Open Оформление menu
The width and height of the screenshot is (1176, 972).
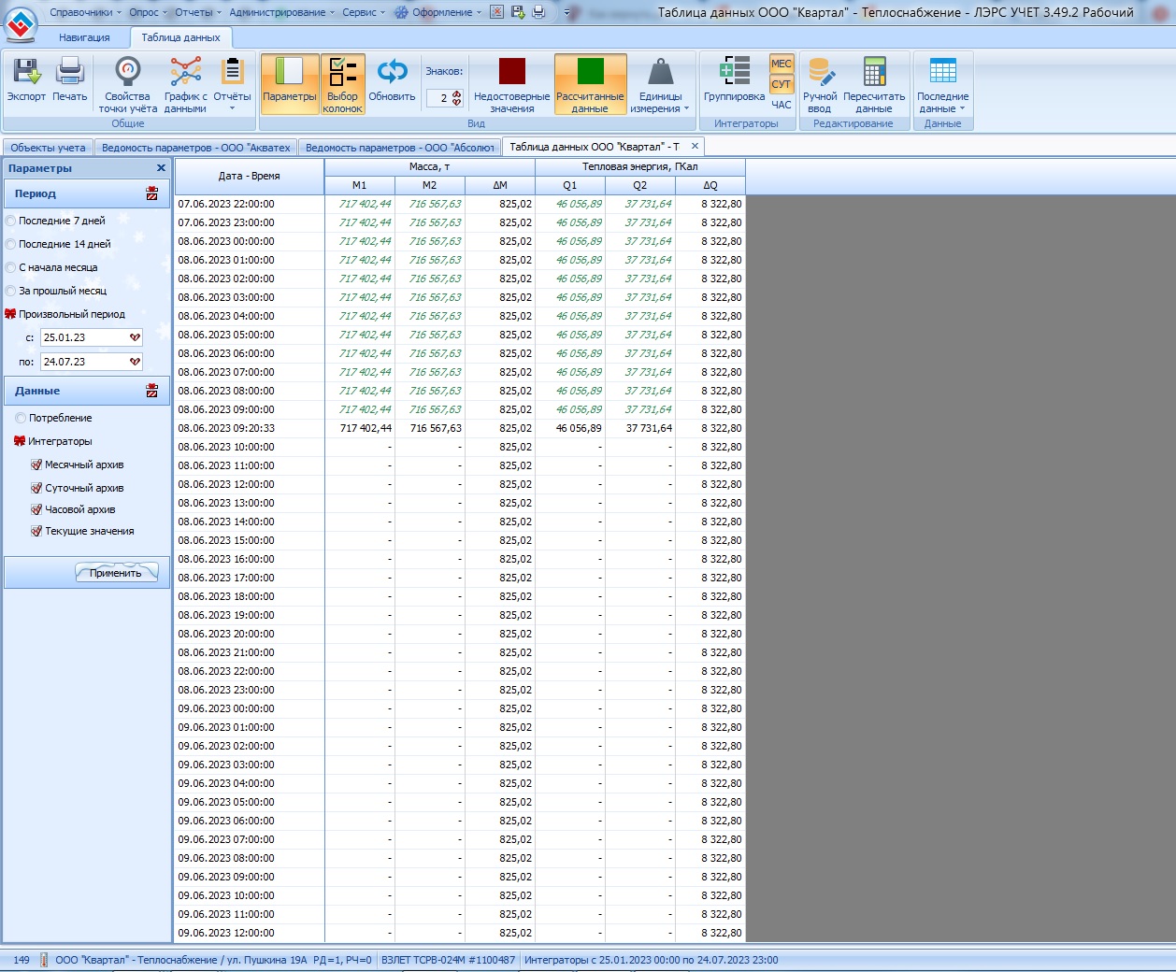click(x=437, y=12)
